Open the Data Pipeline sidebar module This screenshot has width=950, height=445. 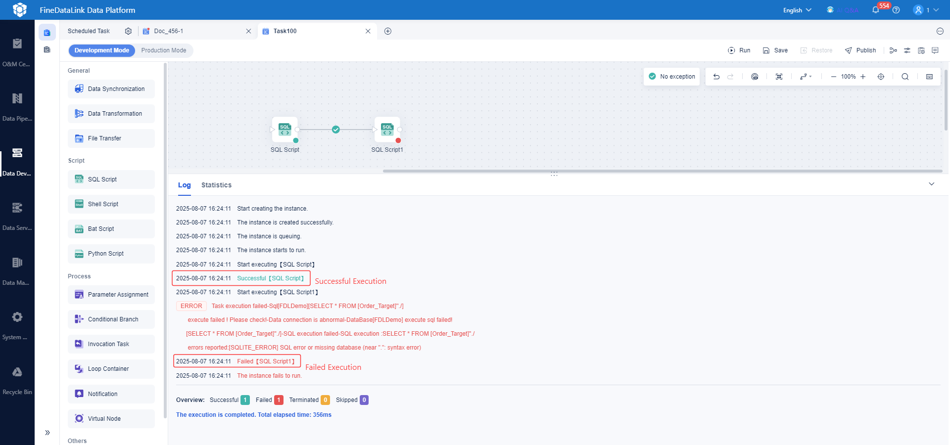tap(17, 107)
